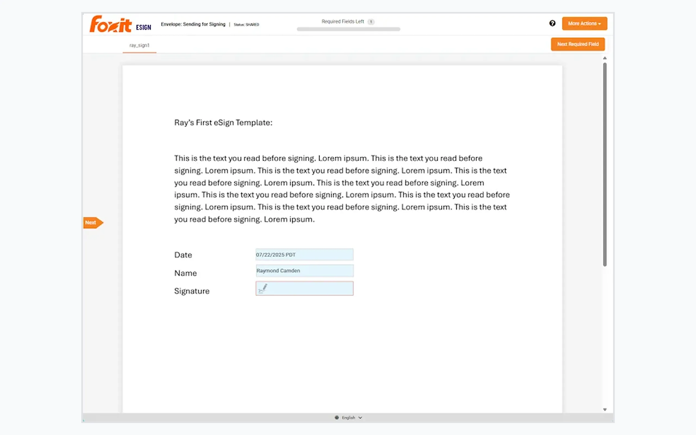Click the scrollbar down arrow
This screenshot has width=696, height=435.
click(x=605, y=409)
